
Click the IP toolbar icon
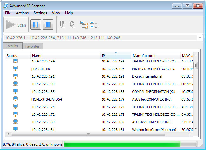[63, 25]
